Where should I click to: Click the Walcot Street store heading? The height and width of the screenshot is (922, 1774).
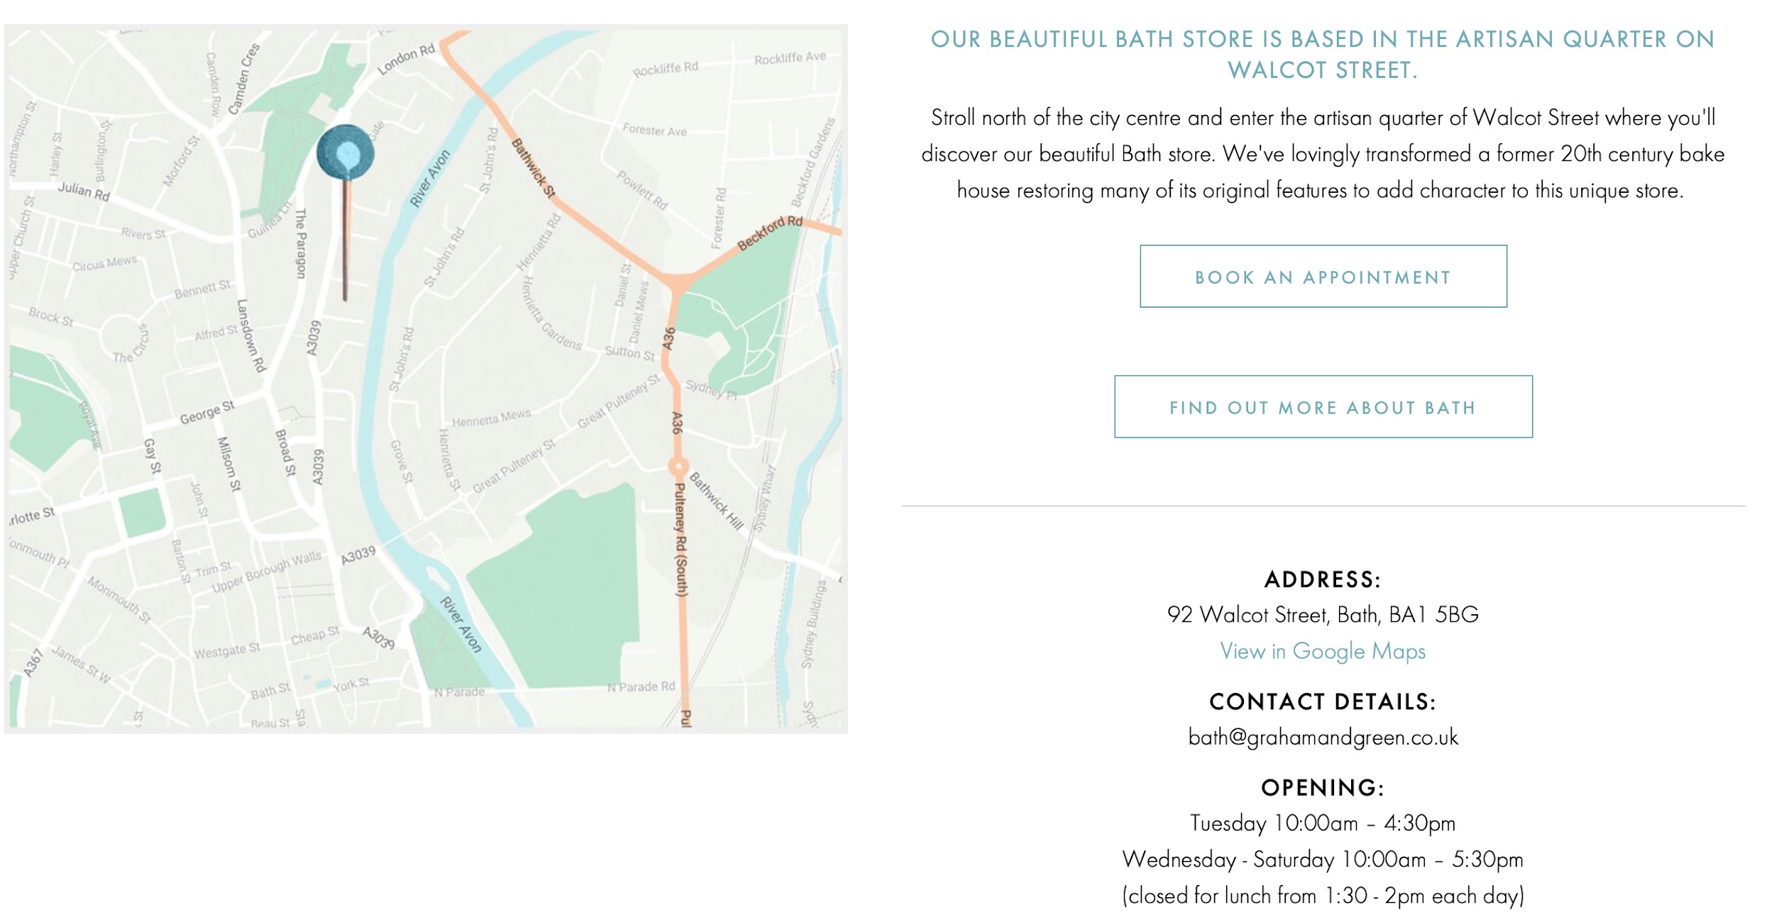(x=1323, y=55)
